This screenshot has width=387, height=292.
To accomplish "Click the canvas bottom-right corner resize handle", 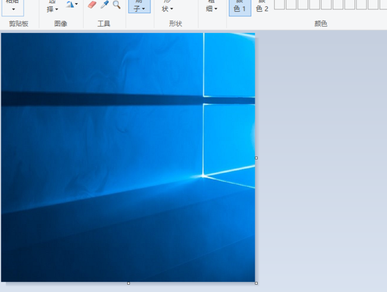I will click(x=256, y=283).
